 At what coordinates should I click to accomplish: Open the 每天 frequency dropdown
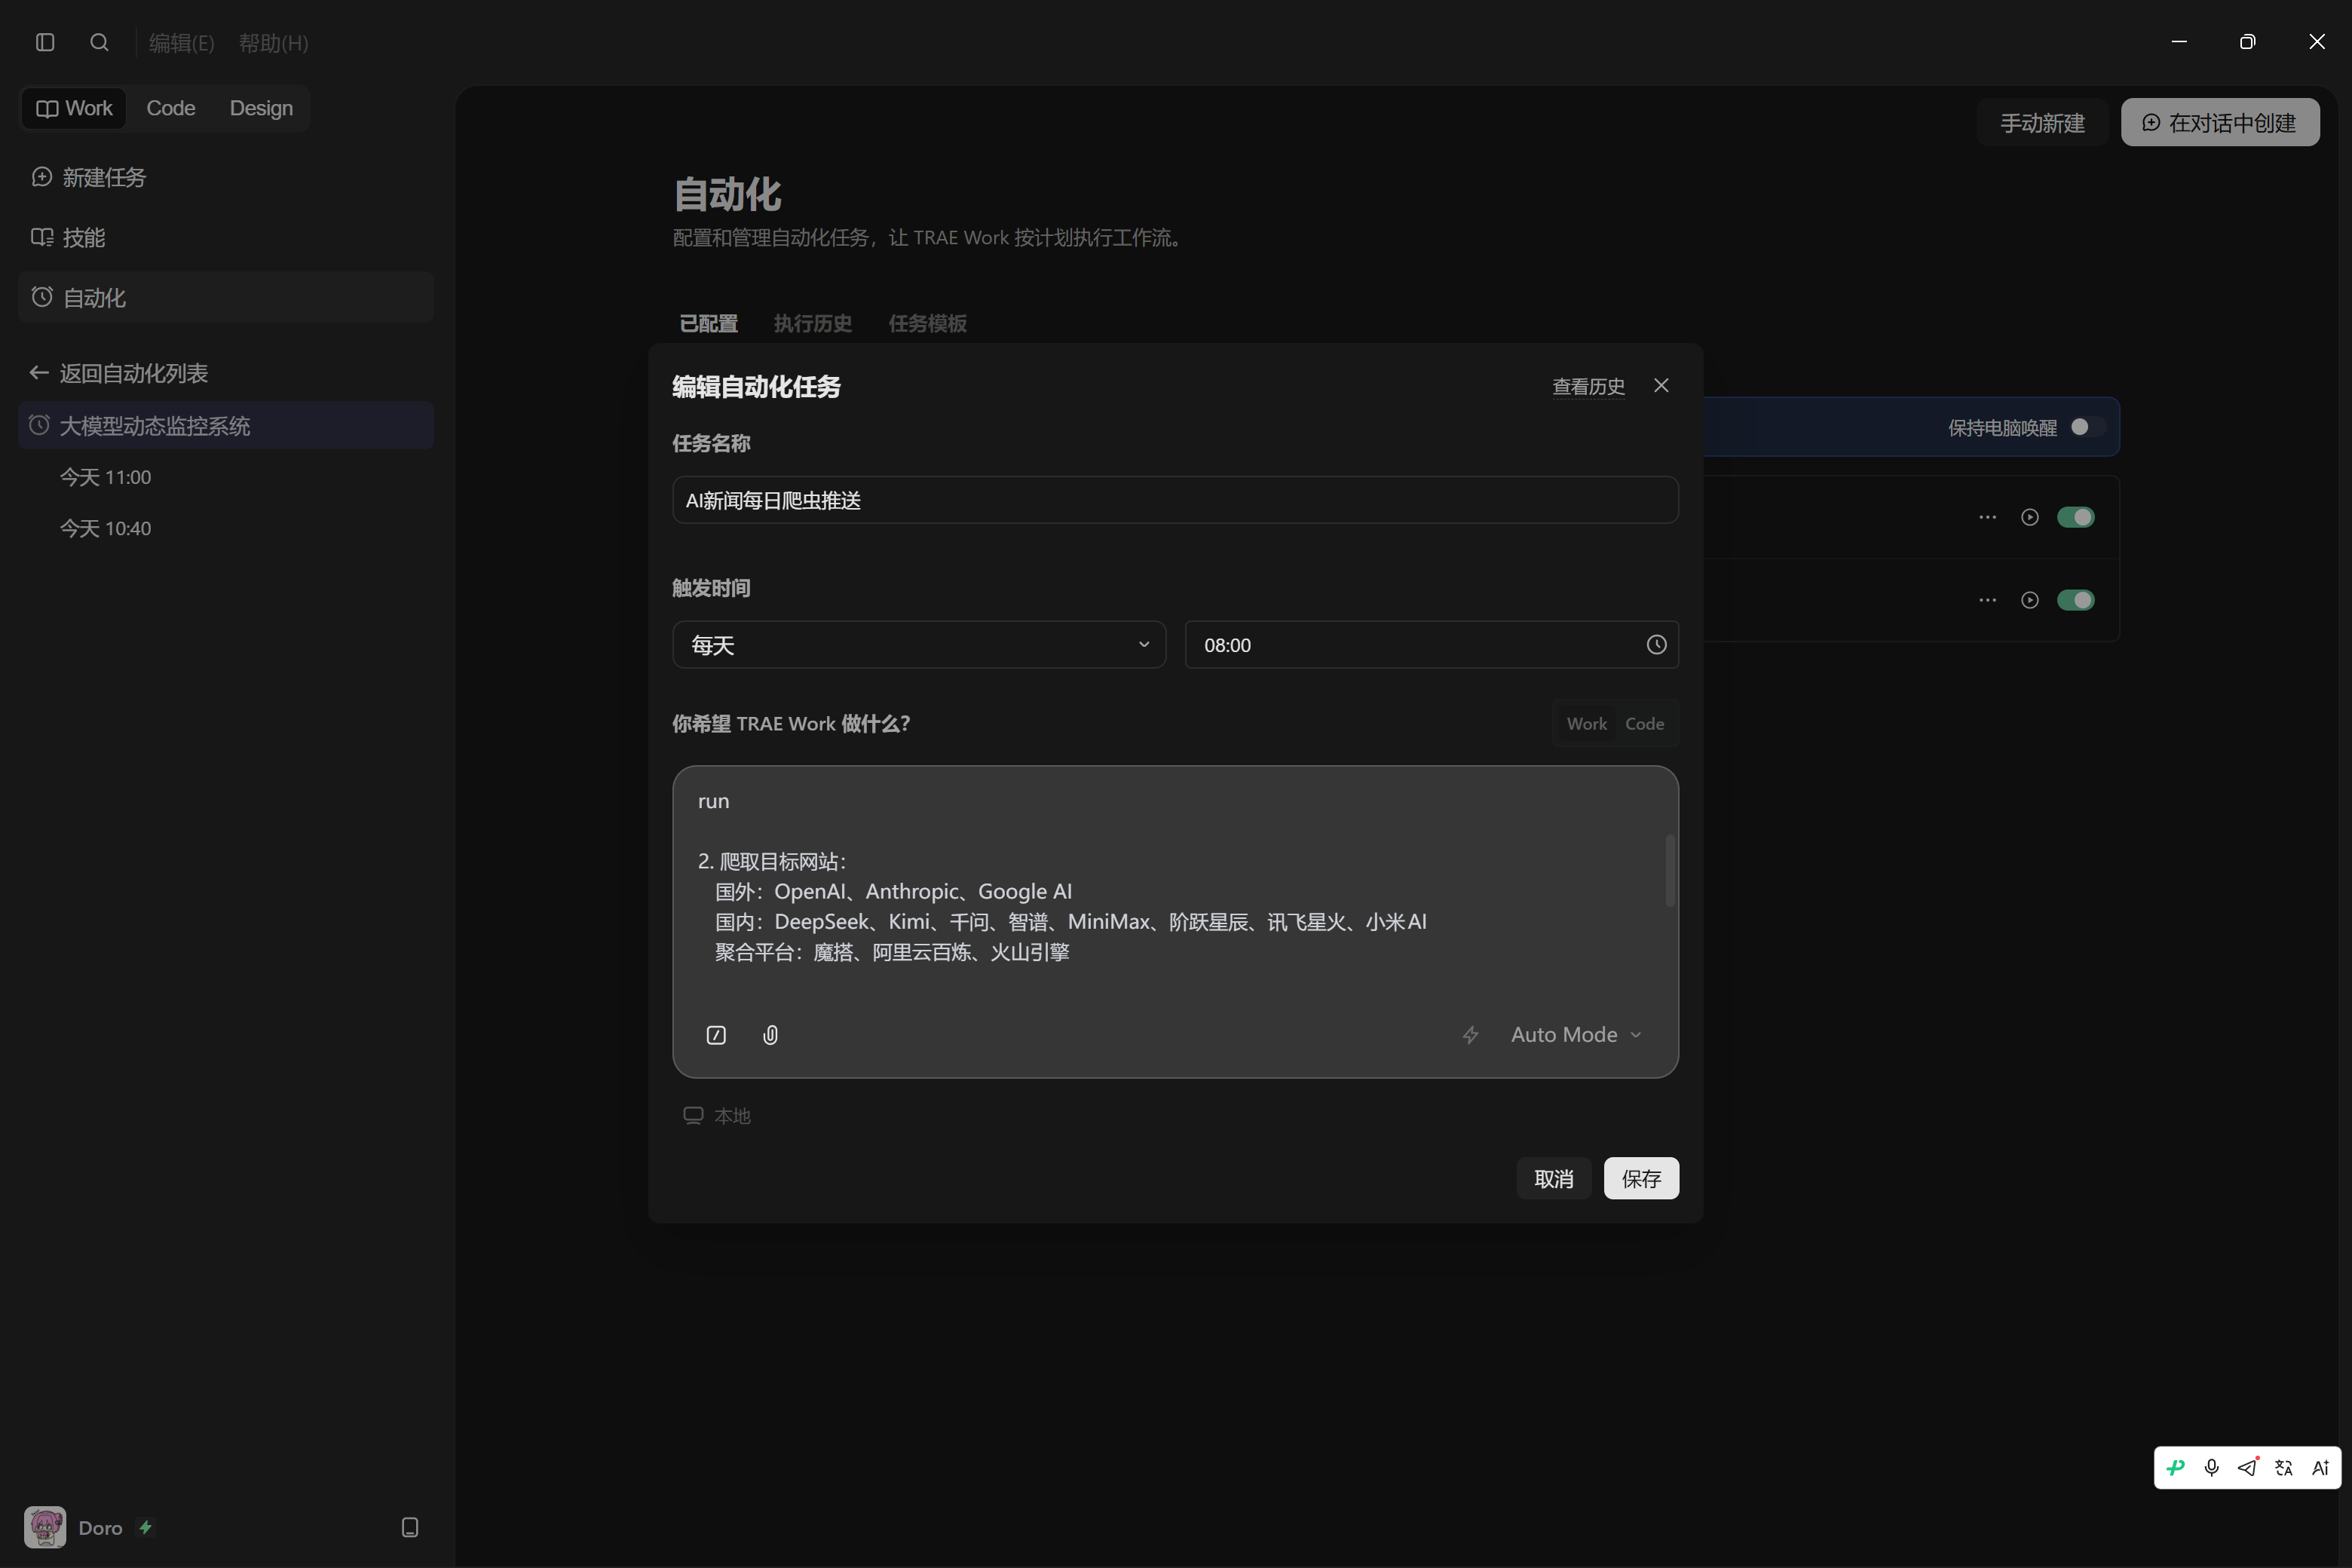919,645
